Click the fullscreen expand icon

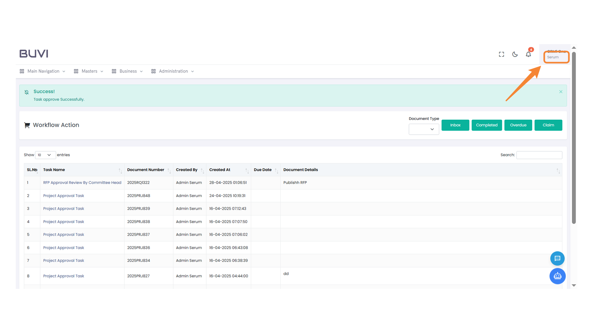pyautogui.click(x=501, y=54)
